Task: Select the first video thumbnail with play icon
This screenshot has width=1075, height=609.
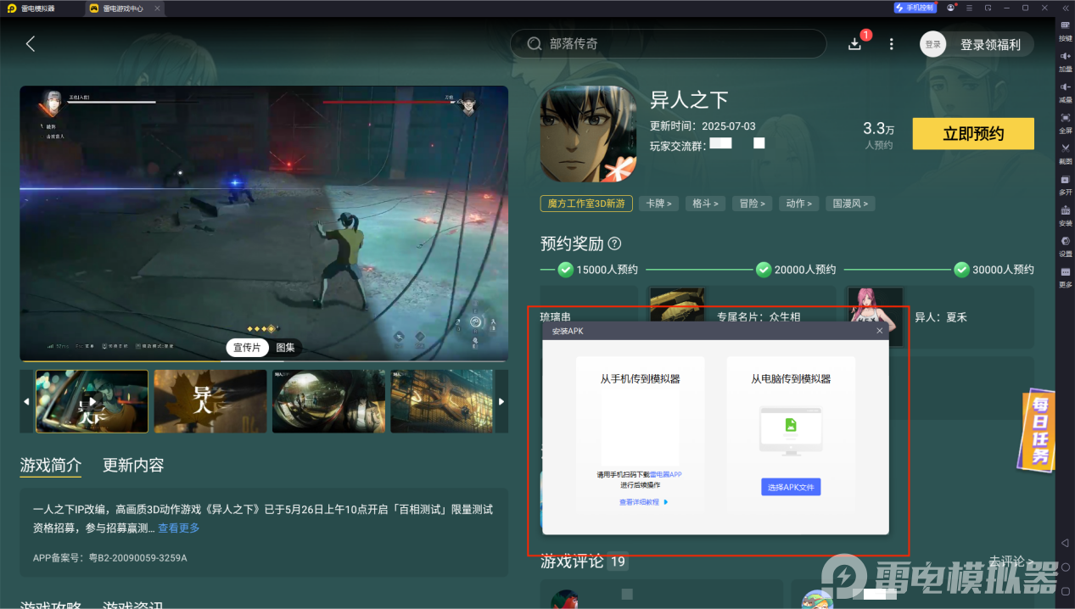Action: (x=92, y=401)
